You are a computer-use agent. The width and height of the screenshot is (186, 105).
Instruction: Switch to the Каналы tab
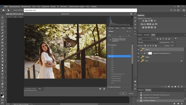[140, 35]
